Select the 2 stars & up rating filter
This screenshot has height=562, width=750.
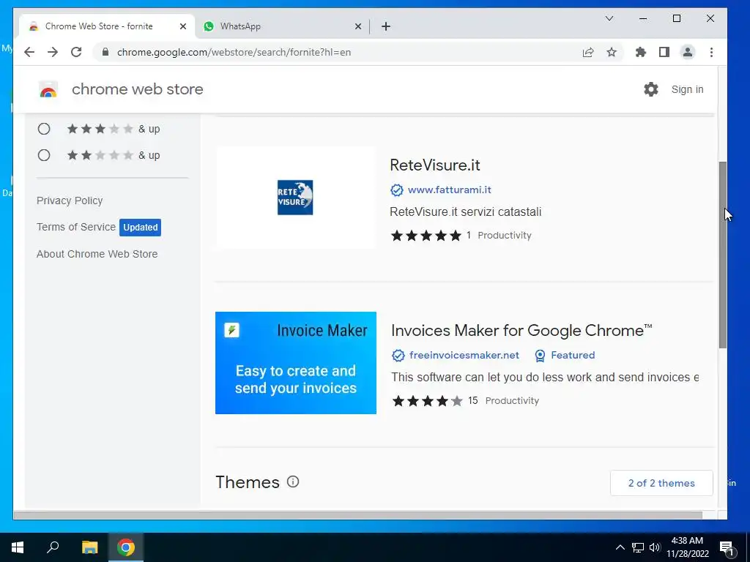pyautogui.click(x=44, y=155)
